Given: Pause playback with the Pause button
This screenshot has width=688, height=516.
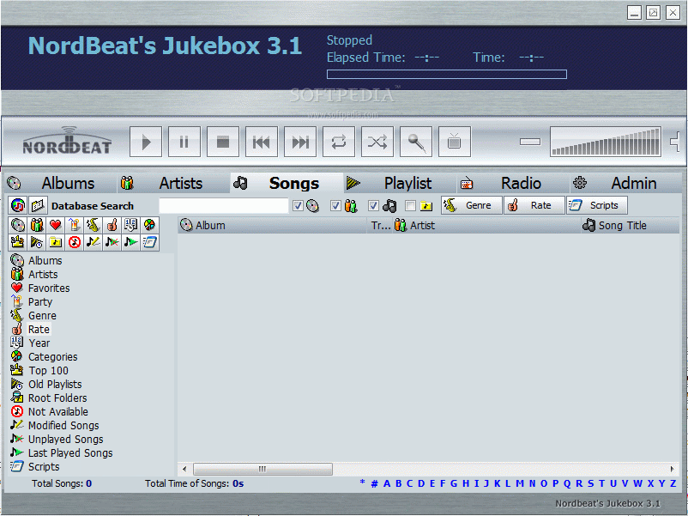Looking at the screenshot, I should pos(184,142).
